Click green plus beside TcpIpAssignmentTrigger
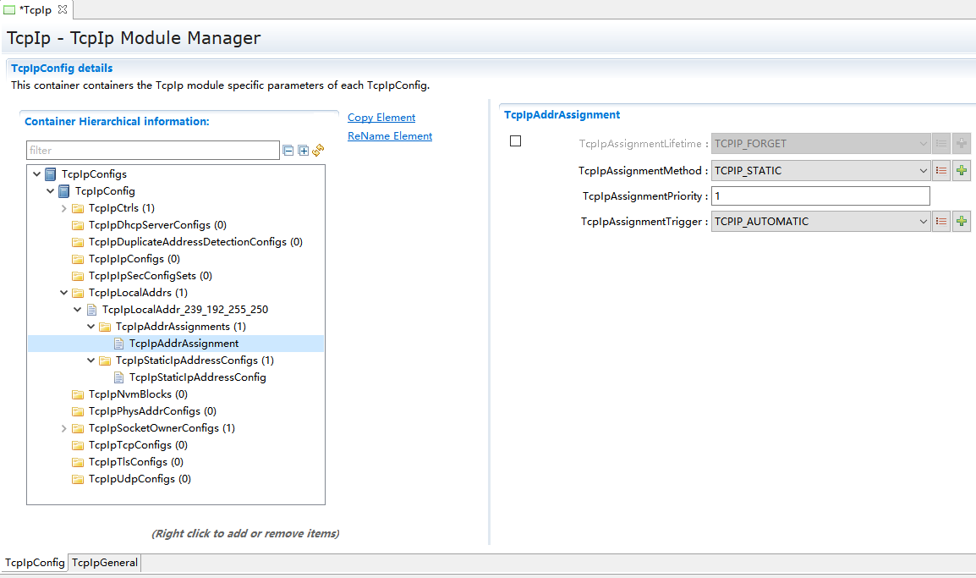This screenshot has width=976, height=578. point(961,222)
